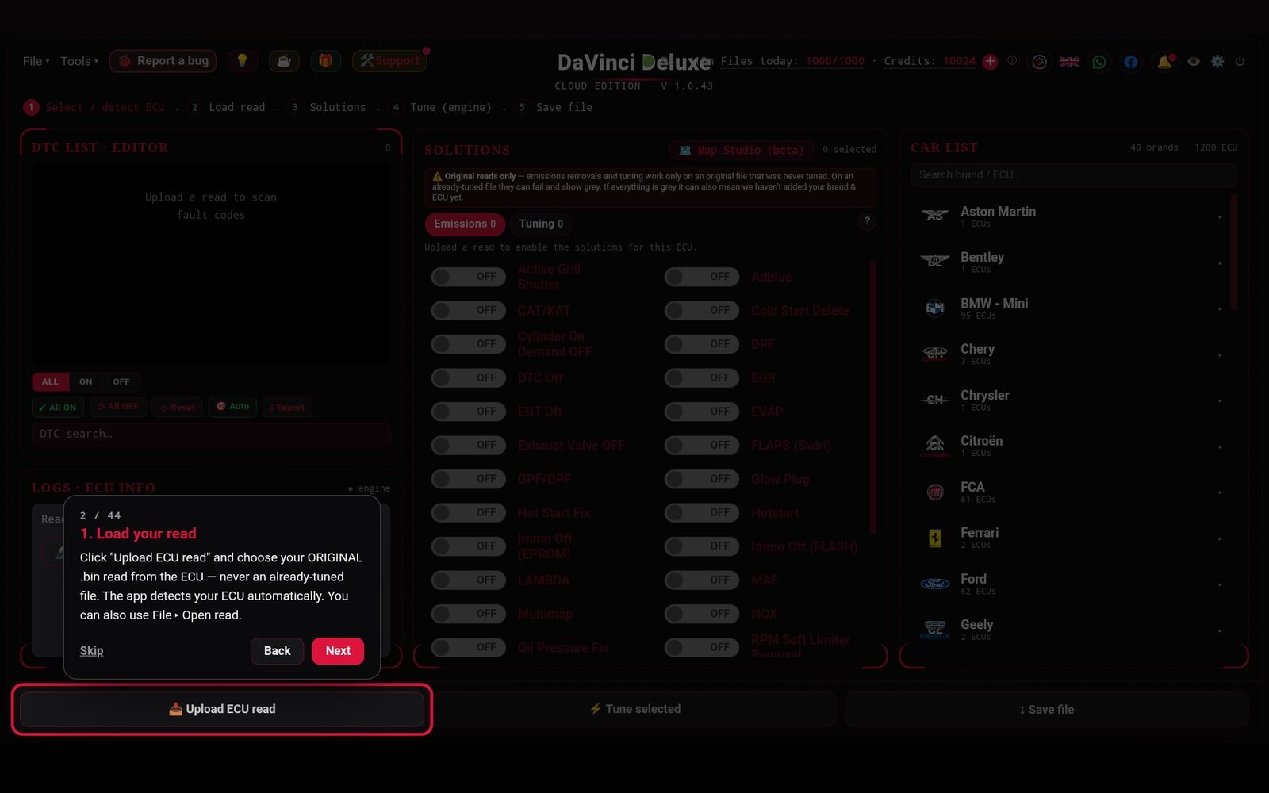Click the coffee cup icon
This screenshot has height=793, width=1269.
tap(284, 61)
